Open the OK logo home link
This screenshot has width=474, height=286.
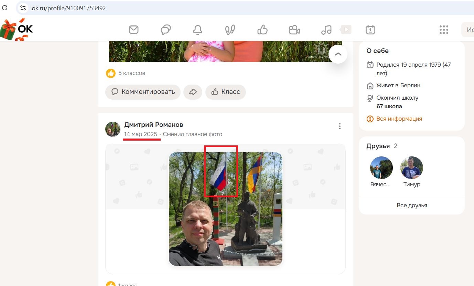pyautogui.click(x=17, y=29)
